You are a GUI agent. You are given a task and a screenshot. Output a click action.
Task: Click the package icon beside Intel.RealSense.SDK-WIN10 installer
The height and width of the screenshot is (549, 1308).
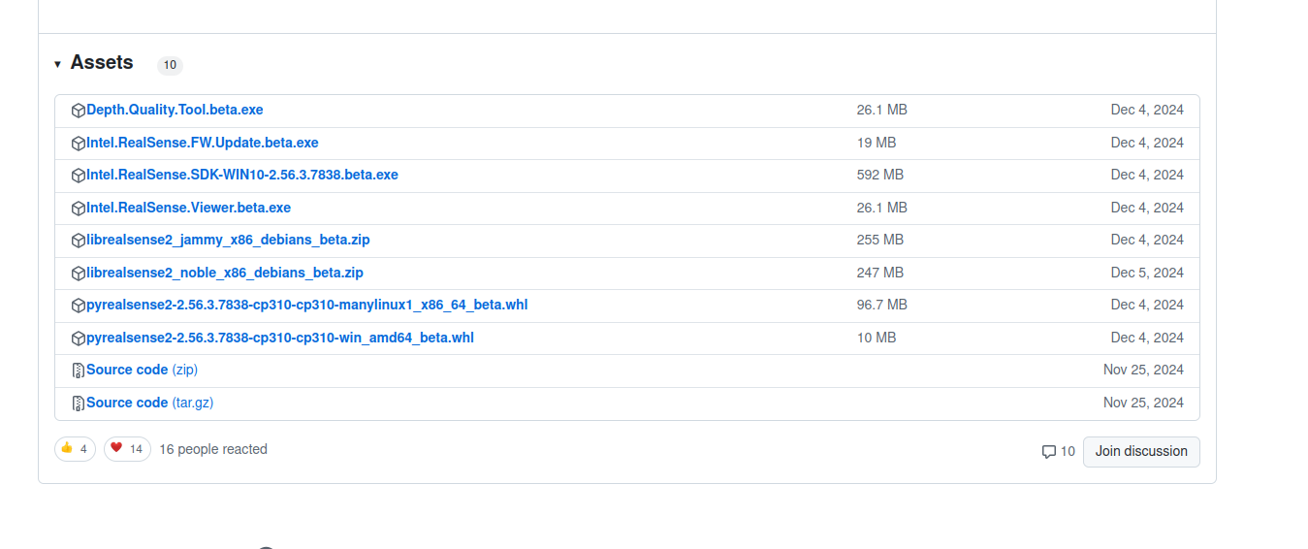coord(79,176)
